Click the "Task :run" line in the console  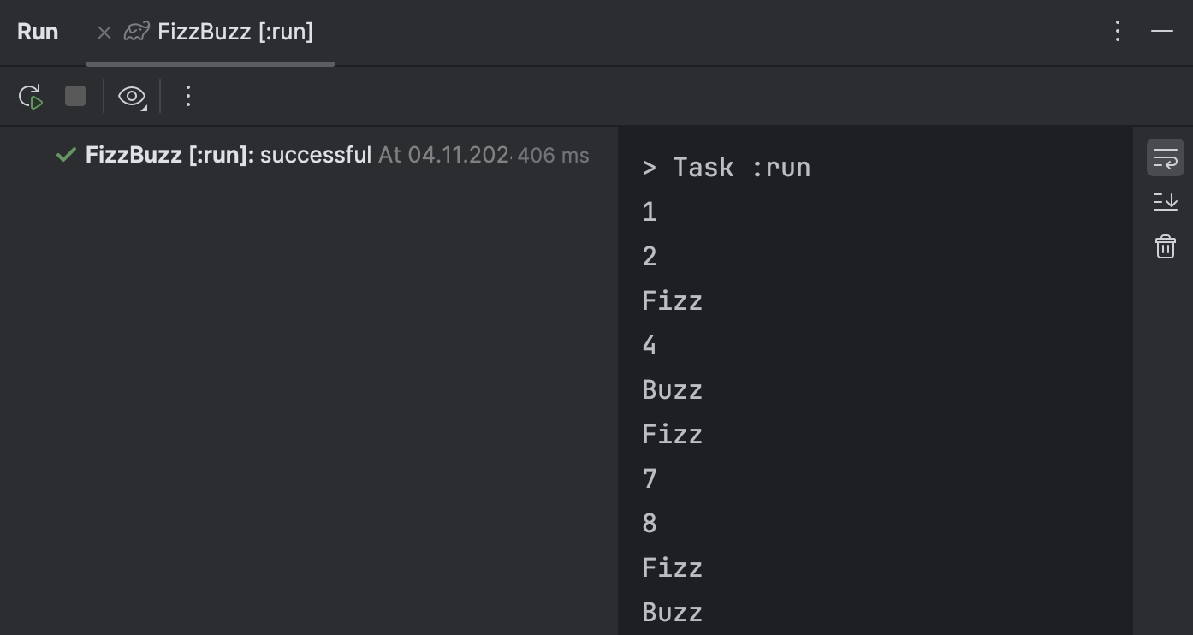tap(726, 167)
